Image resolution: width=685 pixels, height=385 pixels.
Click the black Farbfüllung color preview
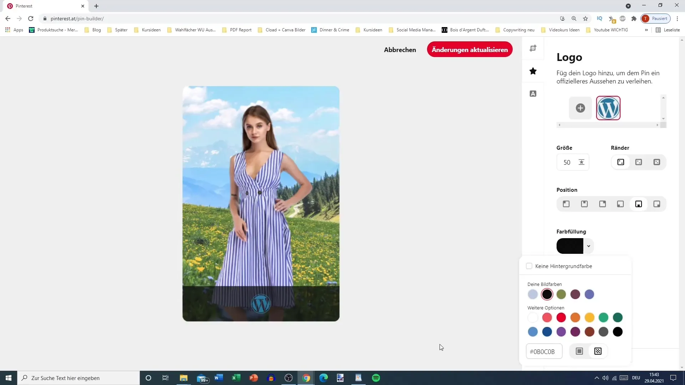(x=570, y=246)
